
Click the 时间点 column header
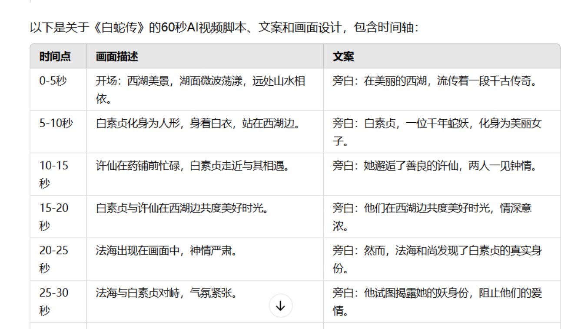pyautogui.click(x=58, y=56)
